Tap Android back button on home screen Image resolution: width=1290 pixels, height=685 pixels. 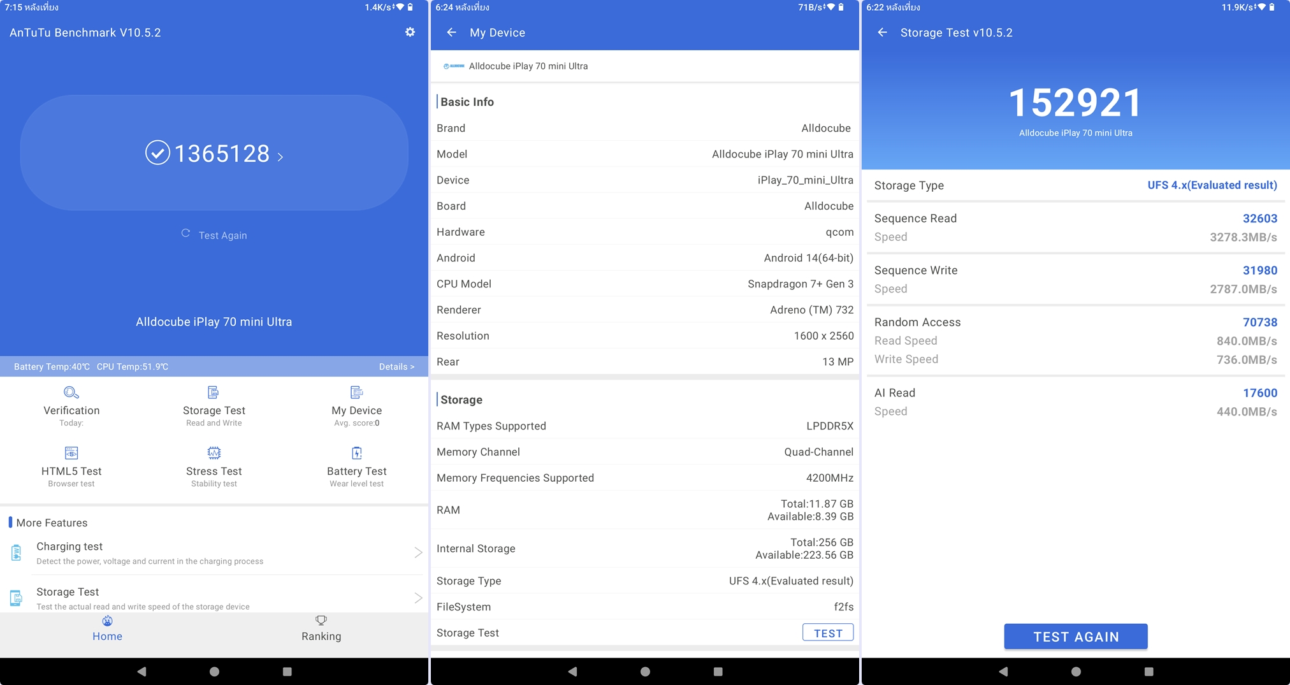[x=141, y=671]
